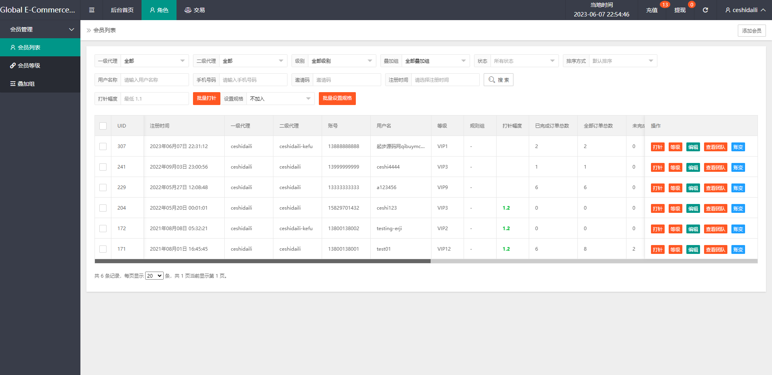Screen dimensions: 772x375
Task: Select the checkbox for UID 171 row
Action: point(103,249)
